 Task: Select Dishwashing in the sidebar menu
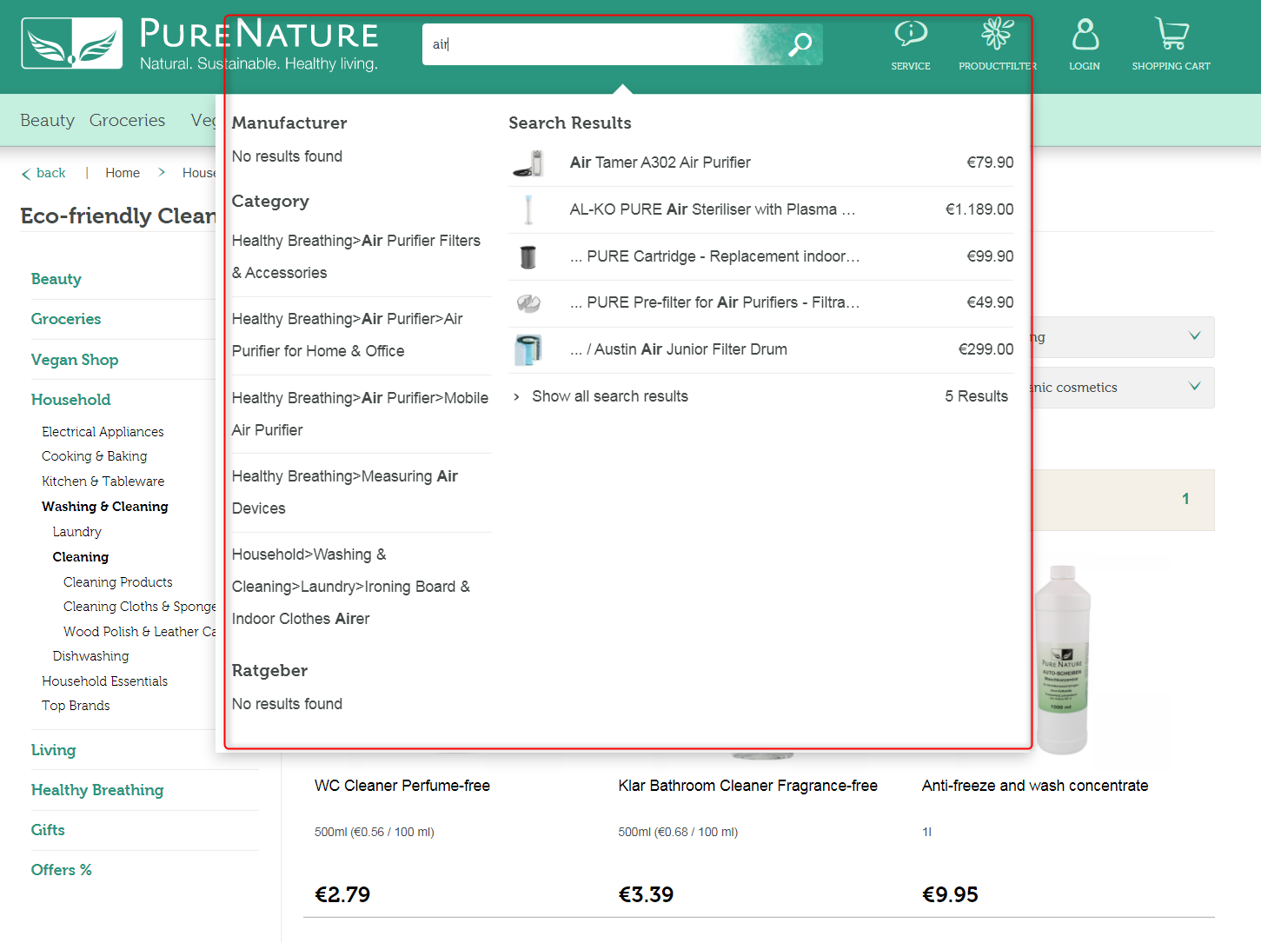pos(90,656)
